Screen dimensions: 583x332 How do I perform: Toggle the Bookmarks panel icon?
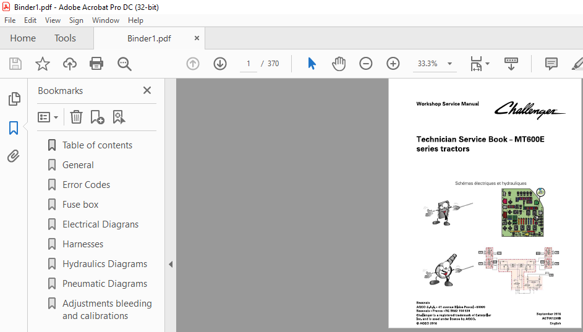(x=14, y=128)
